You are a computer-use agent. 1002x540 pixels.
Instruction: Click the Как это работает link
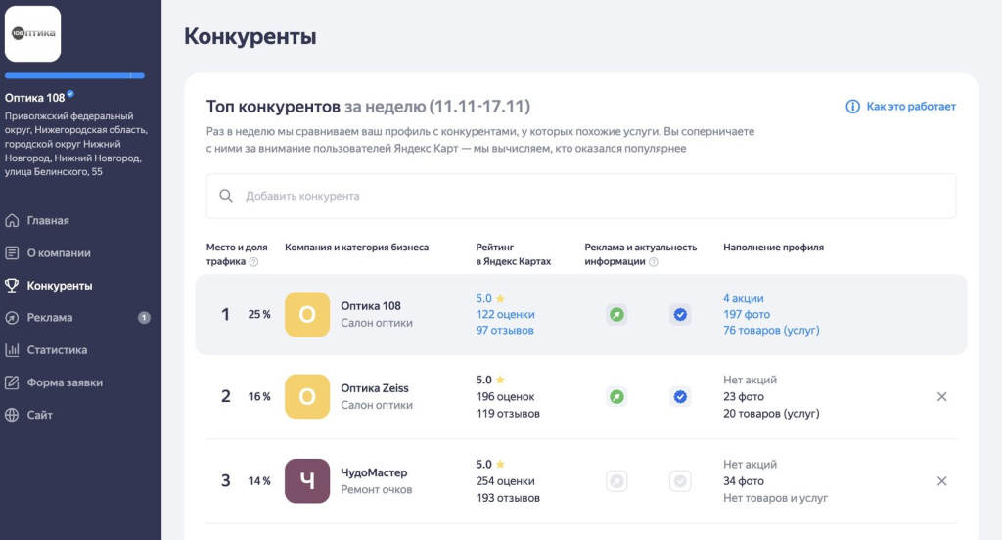click(911, 106)
